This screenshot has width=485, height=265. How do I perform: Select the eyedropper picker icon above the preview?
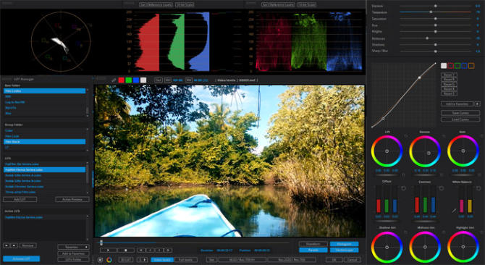point(114,80)
